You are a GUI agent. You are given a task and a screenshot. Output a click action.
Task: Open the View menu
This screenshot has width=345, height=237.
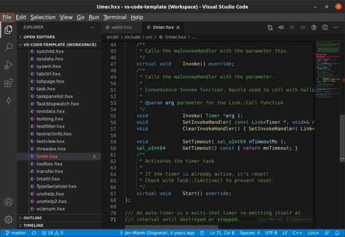click(66, 17)
